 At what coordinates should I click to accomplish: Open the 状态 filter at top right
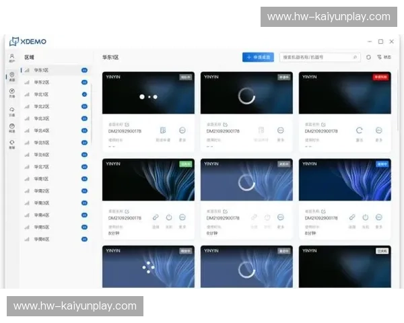(x=384, y=57)
